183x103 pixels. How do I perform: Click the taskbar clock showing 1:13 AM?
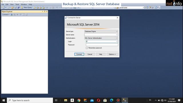pos(172,100)
